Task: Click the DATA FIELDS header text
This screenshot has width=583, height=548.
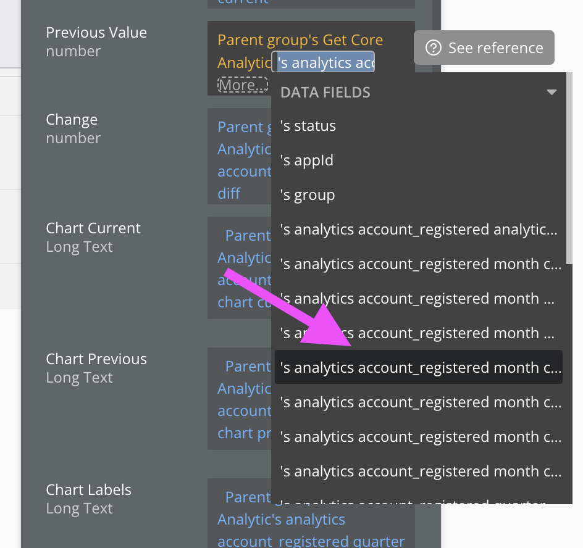Action: tap(325, 92)
